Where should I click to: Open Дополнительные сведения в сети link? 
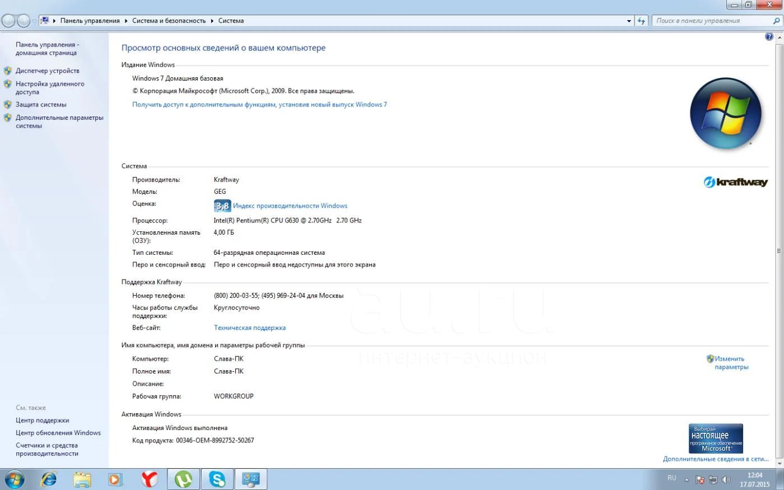click(716, 459)
